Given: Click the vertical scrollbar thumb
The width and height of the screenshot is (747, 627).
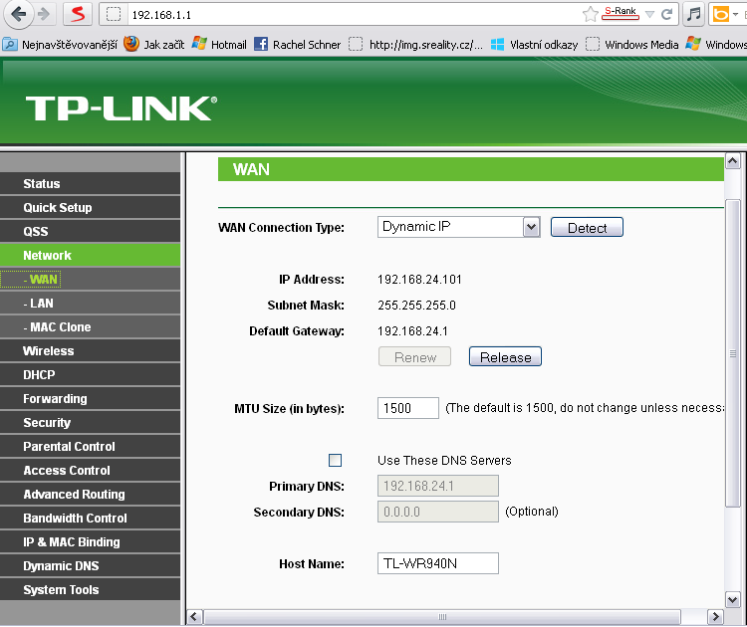Looking at the screenshot, I should point(732,353).
